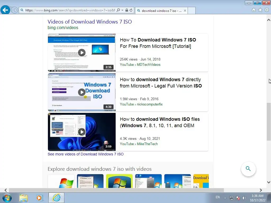Close the 'download windows 7 iso' tab
Image resolution: width=271 pixels, height=203 pixels.
(x=185, y=11)
